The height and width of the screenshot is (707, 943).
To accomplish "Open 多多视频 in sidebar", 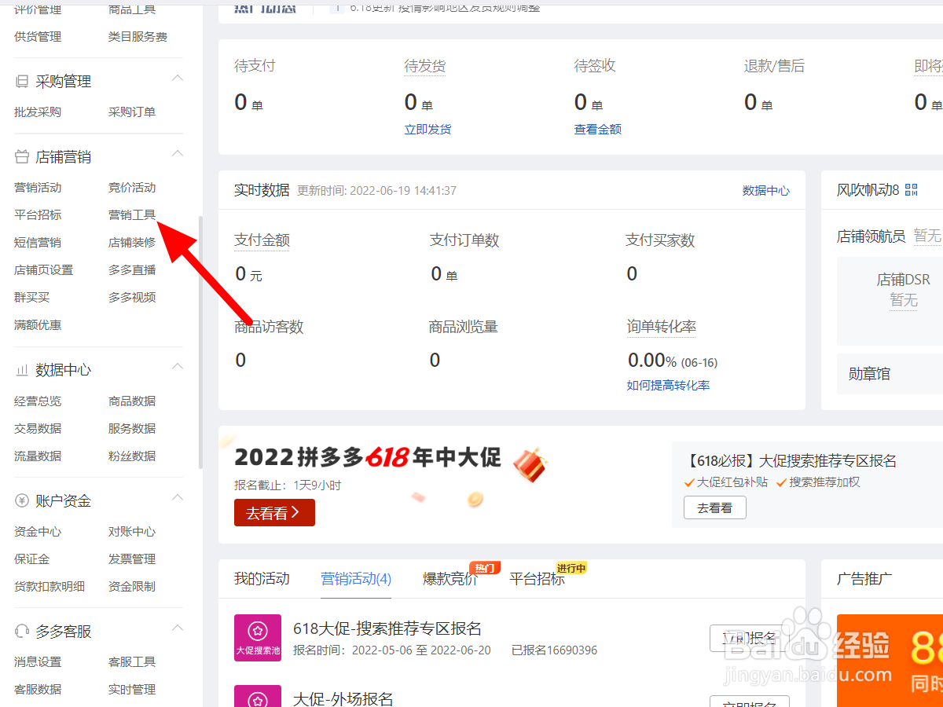I will pos(132,298).
